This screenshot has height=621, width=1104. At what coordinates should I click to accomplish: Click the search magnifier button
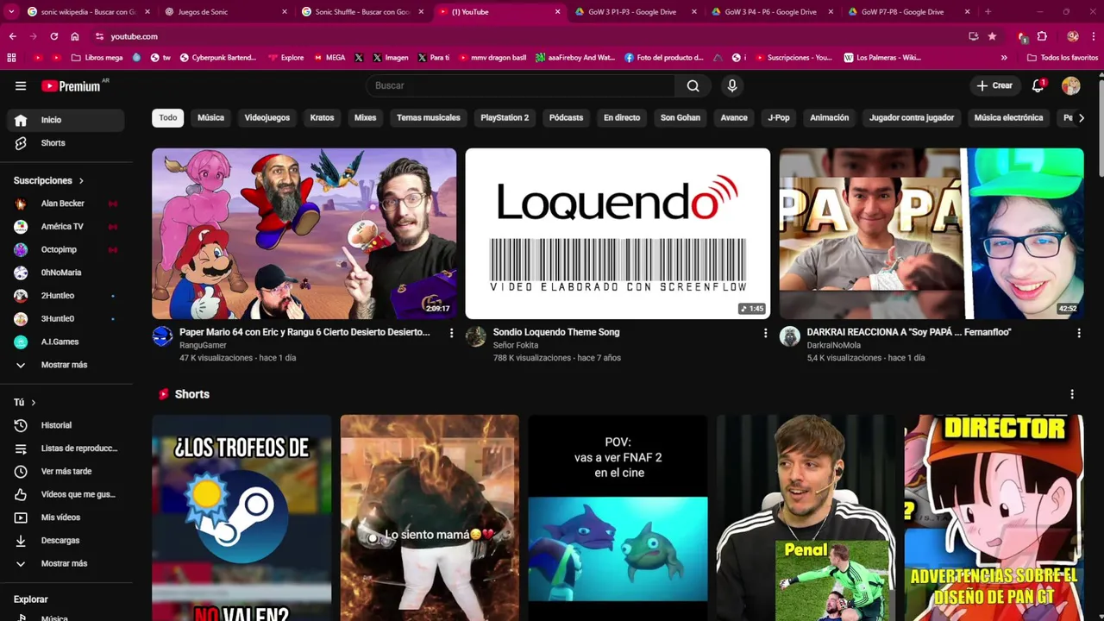[693, 85]
